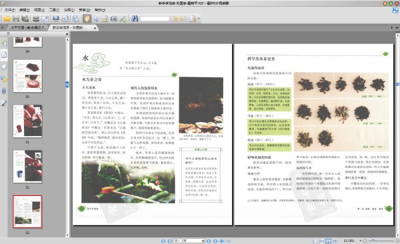Open the tab list dropdown at the tab bar's right end
Screen dimensions: 400x244
point(397,27)
